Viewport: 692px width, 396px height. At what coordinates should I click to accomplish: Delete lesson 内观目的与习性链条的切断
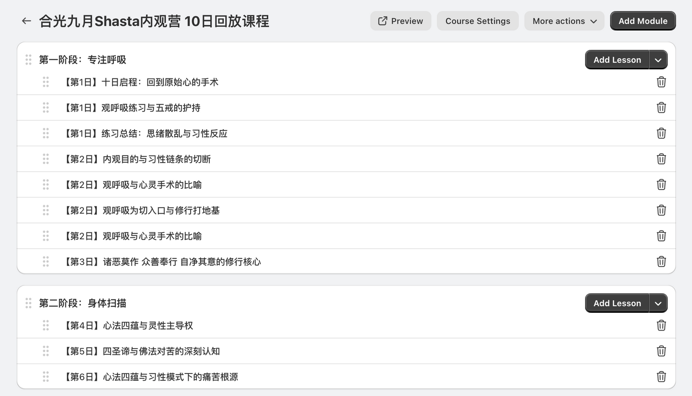tap(661, 159)
